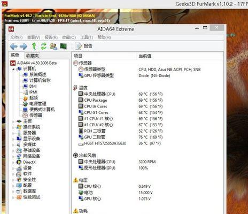Refresh using the green circular arrows icon
The image size is (248, 214).
tap(44, 46)
